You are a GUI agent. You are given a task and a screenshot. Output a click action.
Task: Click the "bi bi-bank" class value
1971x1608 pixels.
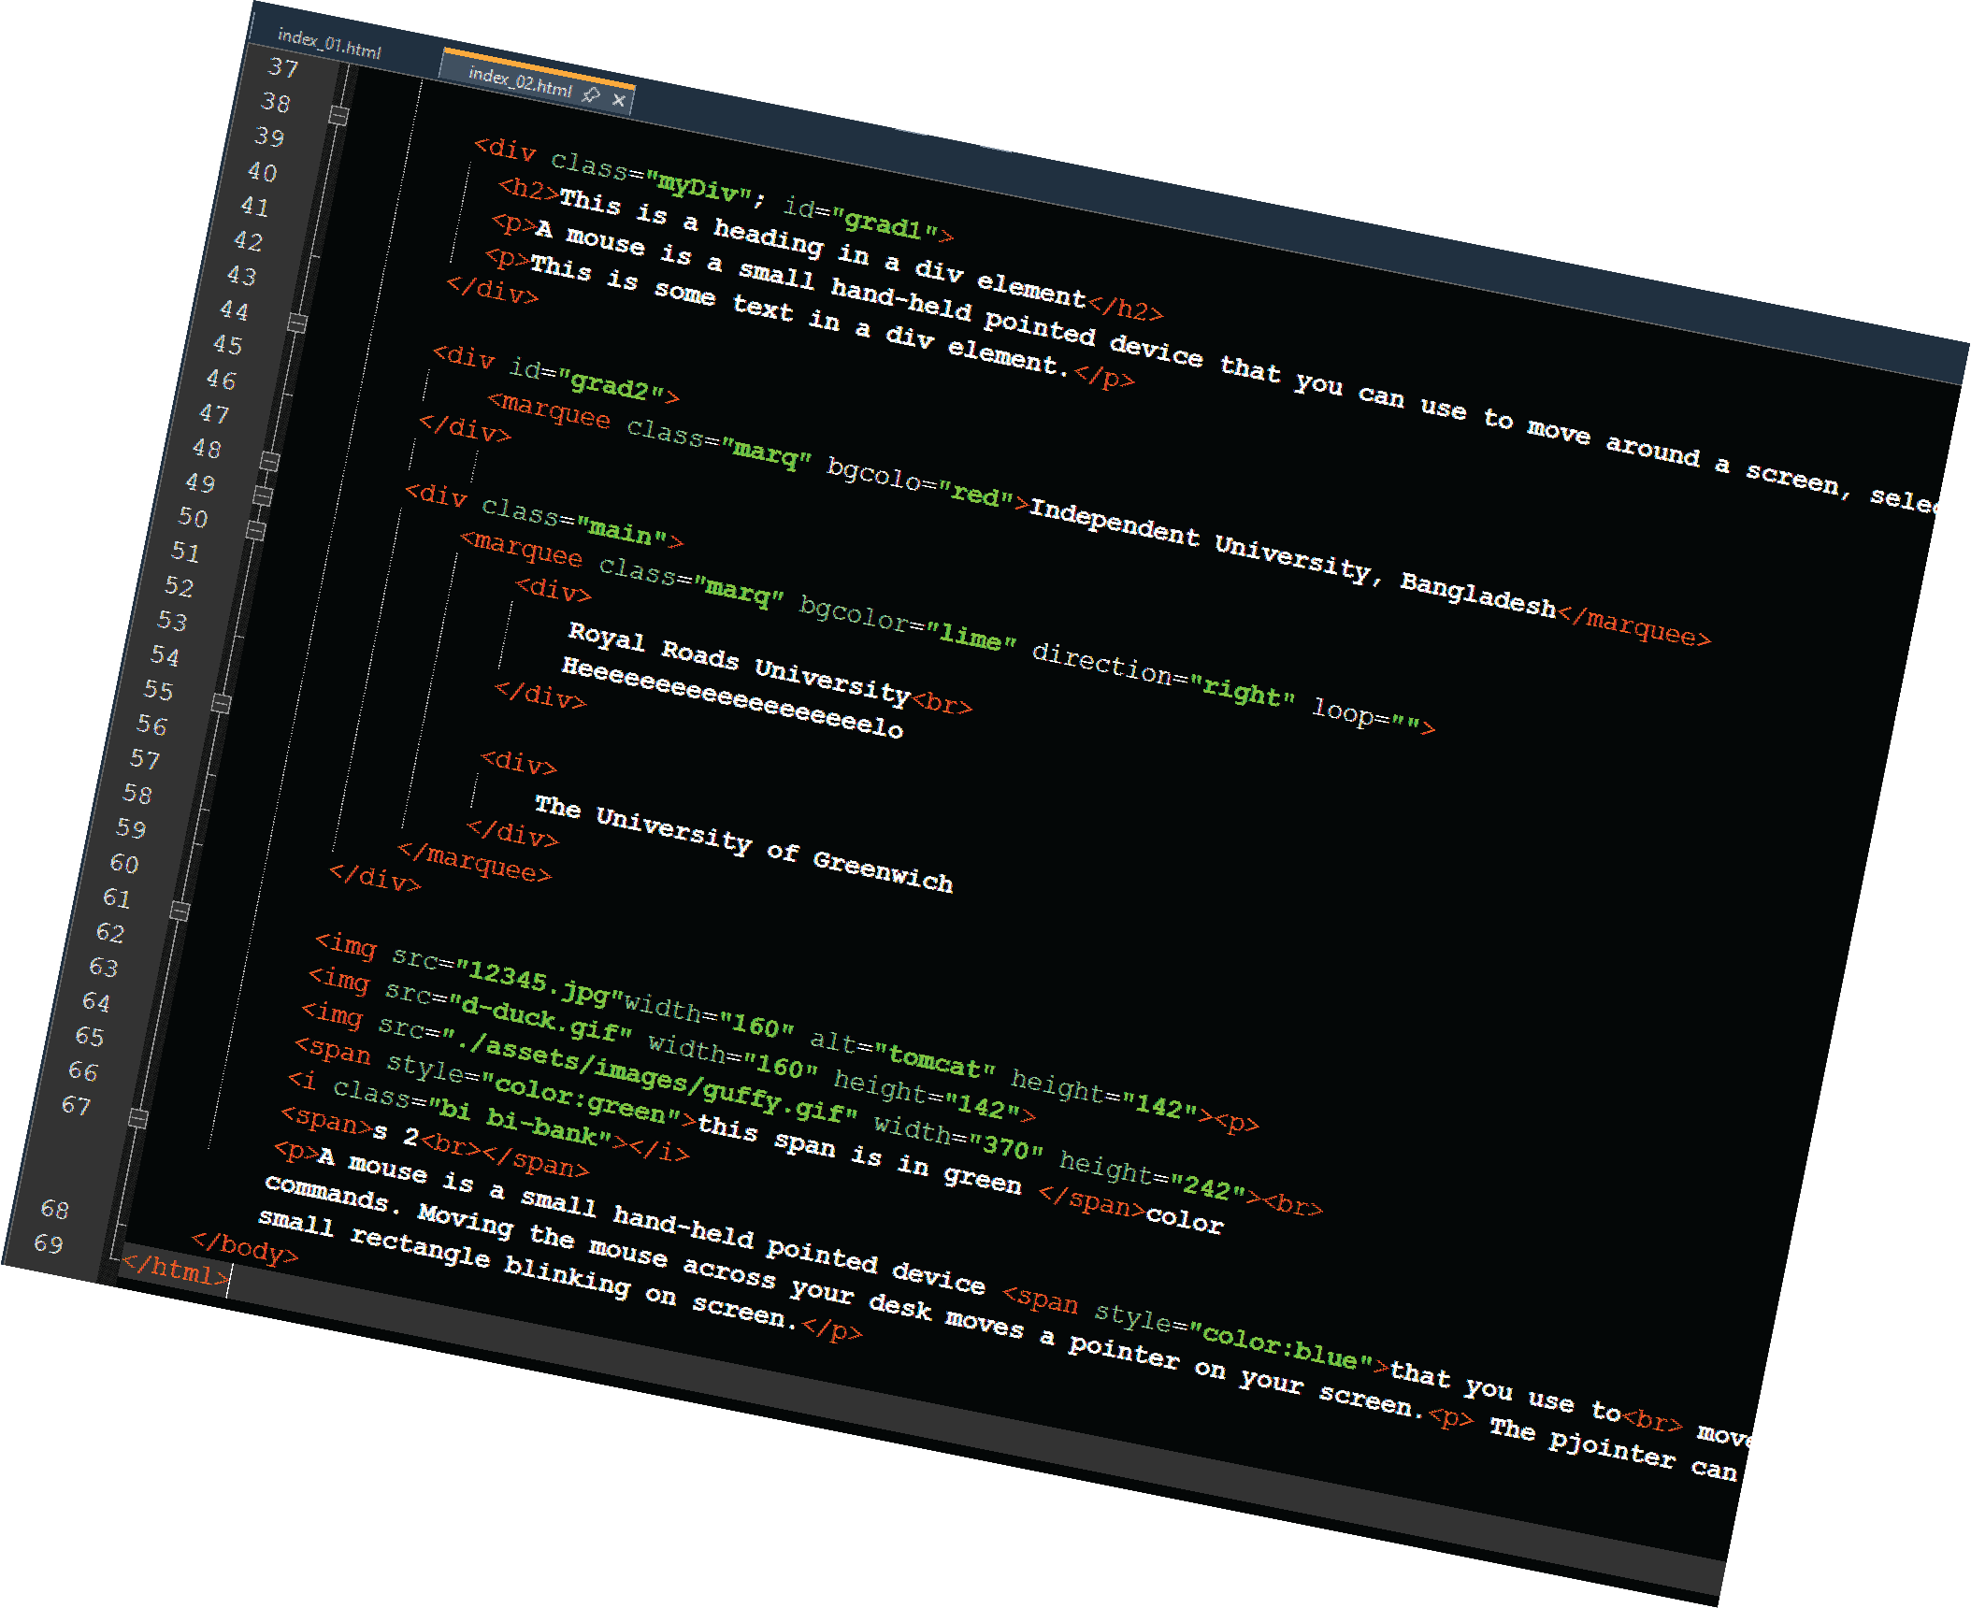(519, 1121)
